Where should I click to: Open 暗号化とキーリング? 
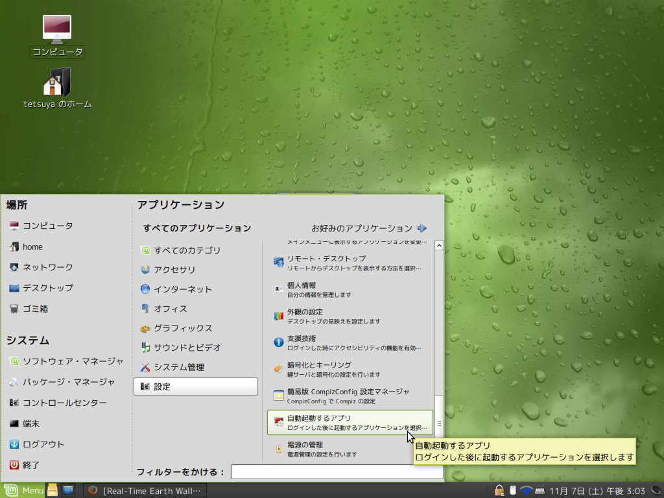(x=350, y=369)
